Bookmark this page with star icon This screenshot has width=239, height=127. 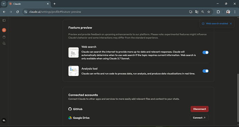coord(209,12)
